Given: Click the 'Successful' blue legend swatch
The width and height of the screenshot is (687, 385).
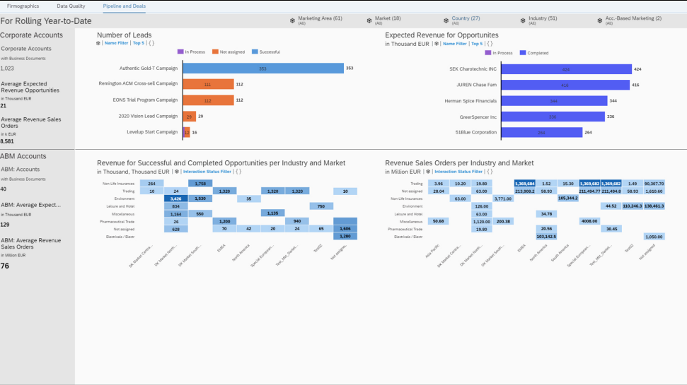Looking at the screenshot, I should point(255,52).
